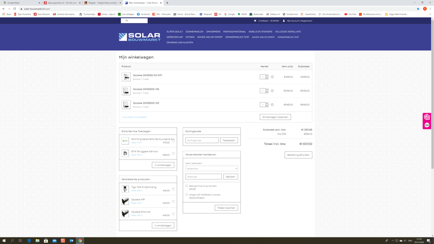
Task: Click In winkelwagen under Gerelateerde producten
Action: [163, 226]
